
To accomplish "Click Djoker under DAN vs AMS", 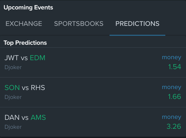I will (13, 127).
